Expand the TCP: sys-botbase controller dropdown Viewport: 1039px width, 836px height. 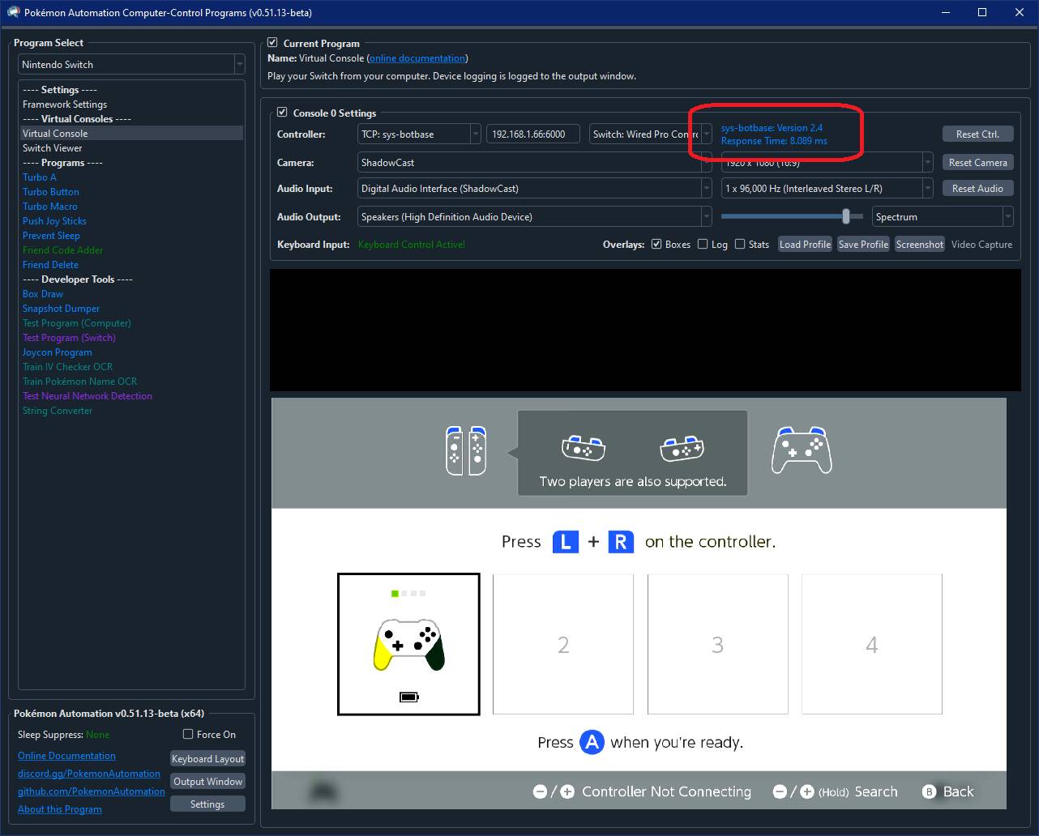click(419, 134)
